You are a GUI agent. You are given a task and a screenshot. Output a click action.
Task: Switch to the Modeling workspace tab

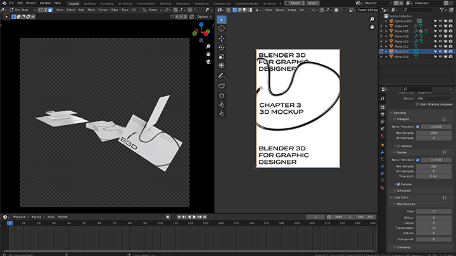[89, 4]
